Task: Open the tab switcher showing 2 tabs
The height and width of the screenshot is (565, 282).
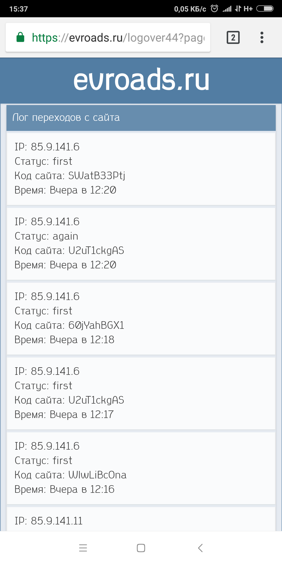Action: tap(233, 37)
